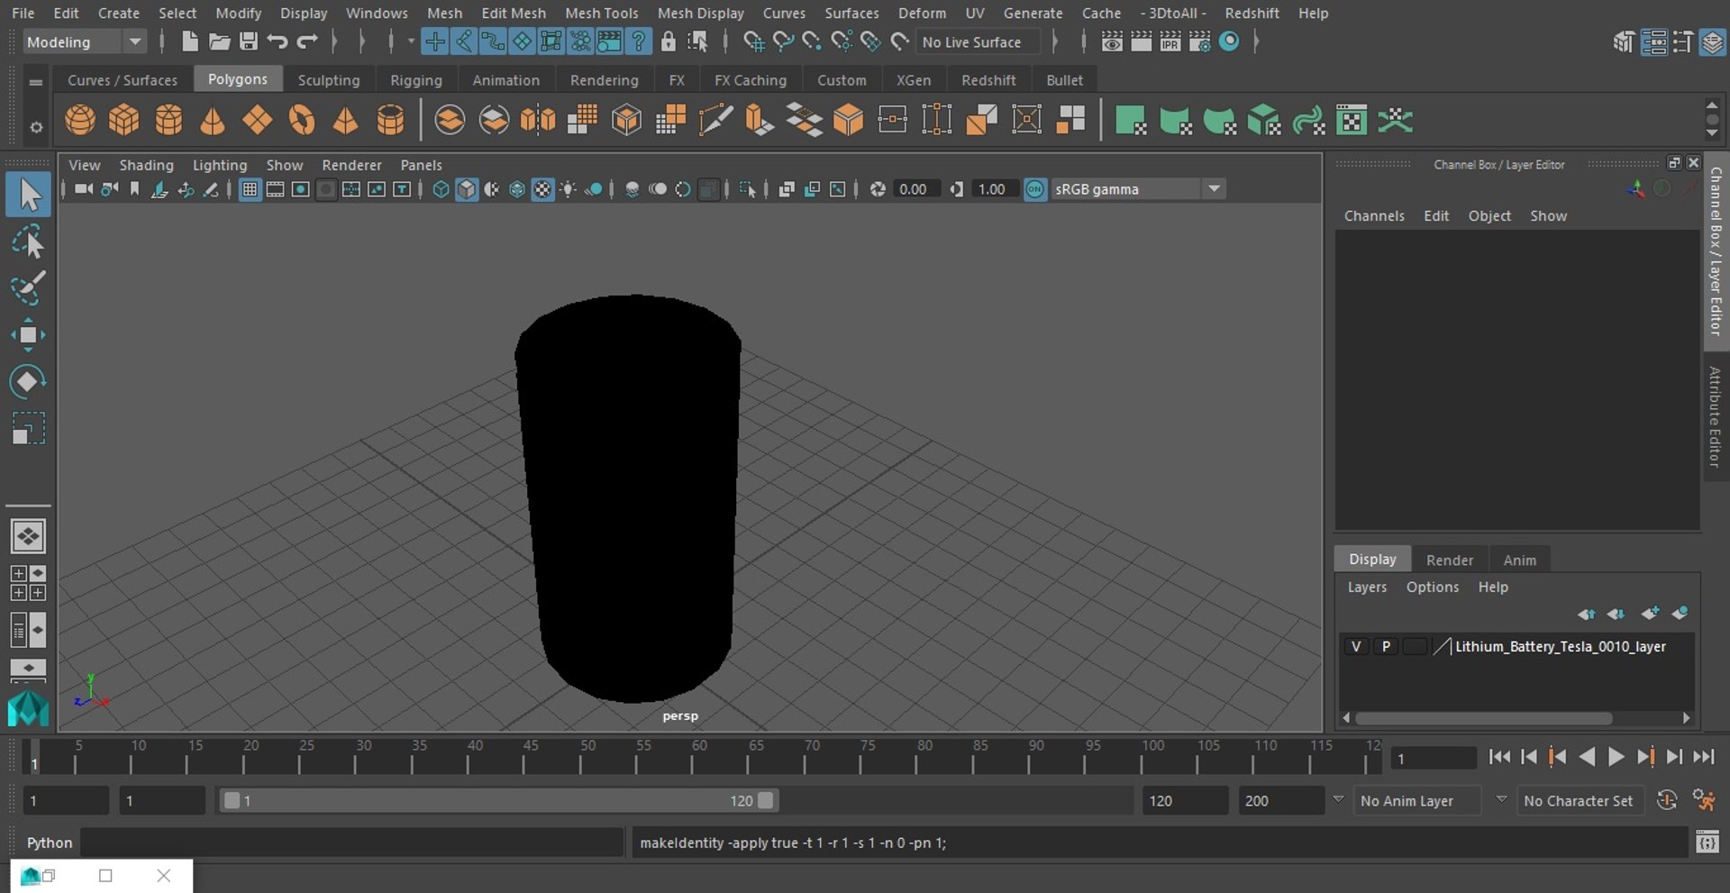Click Python command line language label
Image resolution: width=1730 pixels, height=893 pixels.
pyautogui.click(x=50, y=843)
